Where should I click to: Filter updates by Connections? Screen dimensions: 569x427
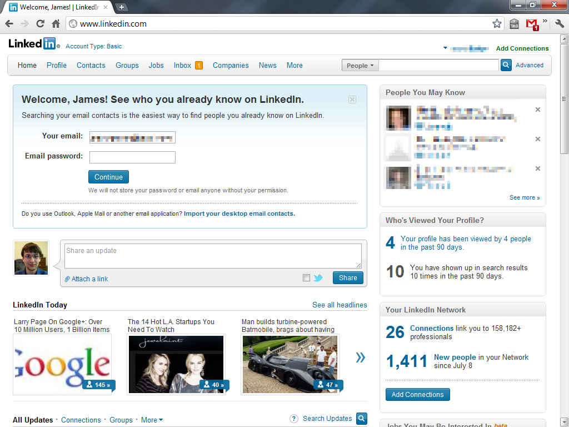point(81,420)
